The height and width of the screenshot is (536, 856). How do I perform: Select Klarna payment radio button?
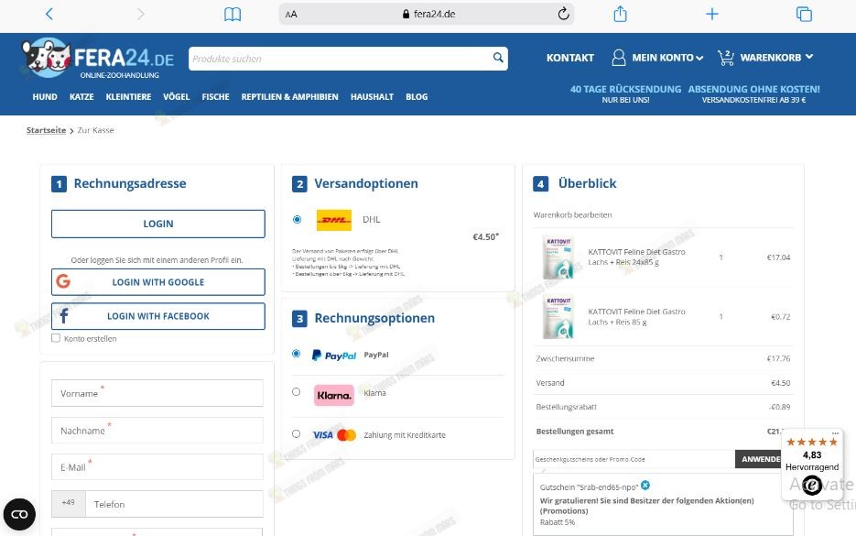296,392
